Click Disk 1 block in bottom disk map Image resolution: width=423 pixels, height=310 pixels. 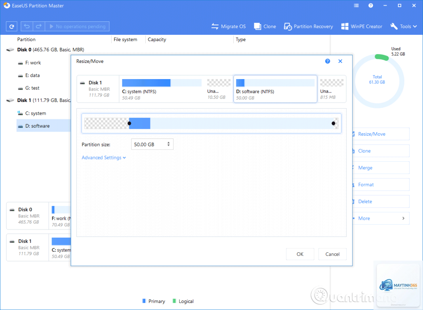click(27, 247)
